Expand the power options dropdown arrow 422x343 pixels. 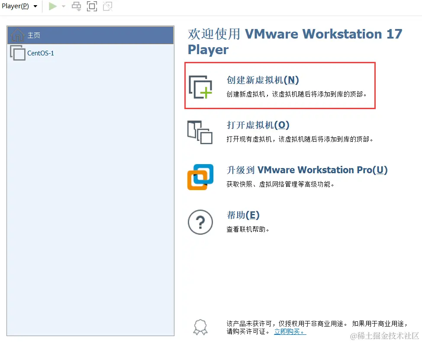64,6
